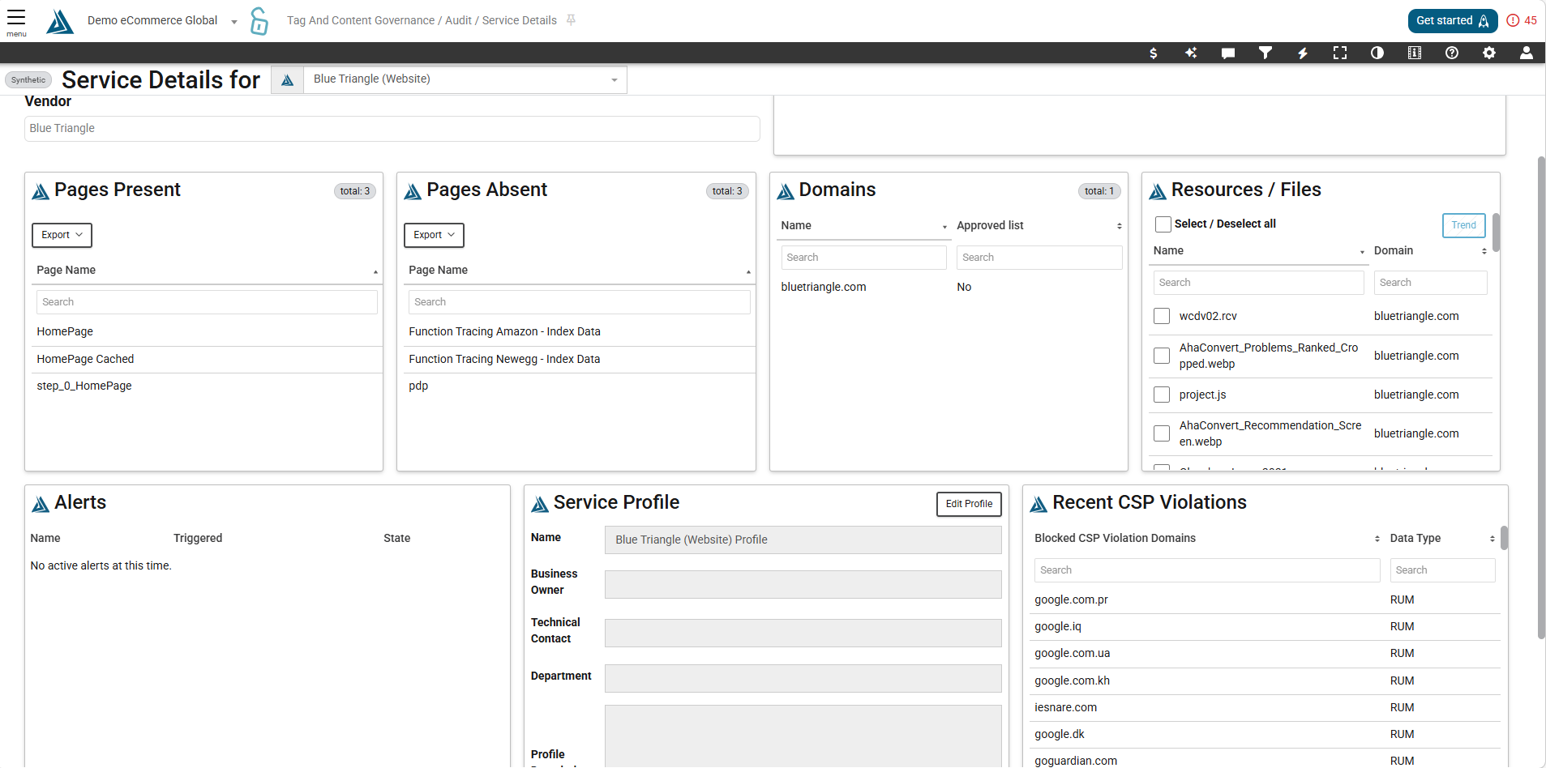
Task: Open the user account icon
Action: [x=1527, y=53]
